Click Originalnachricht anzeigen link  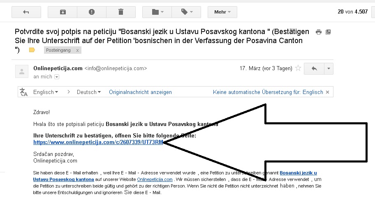point(140,92)
